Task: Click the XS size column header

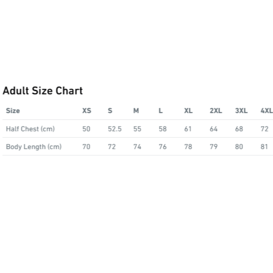Action: 87,111
